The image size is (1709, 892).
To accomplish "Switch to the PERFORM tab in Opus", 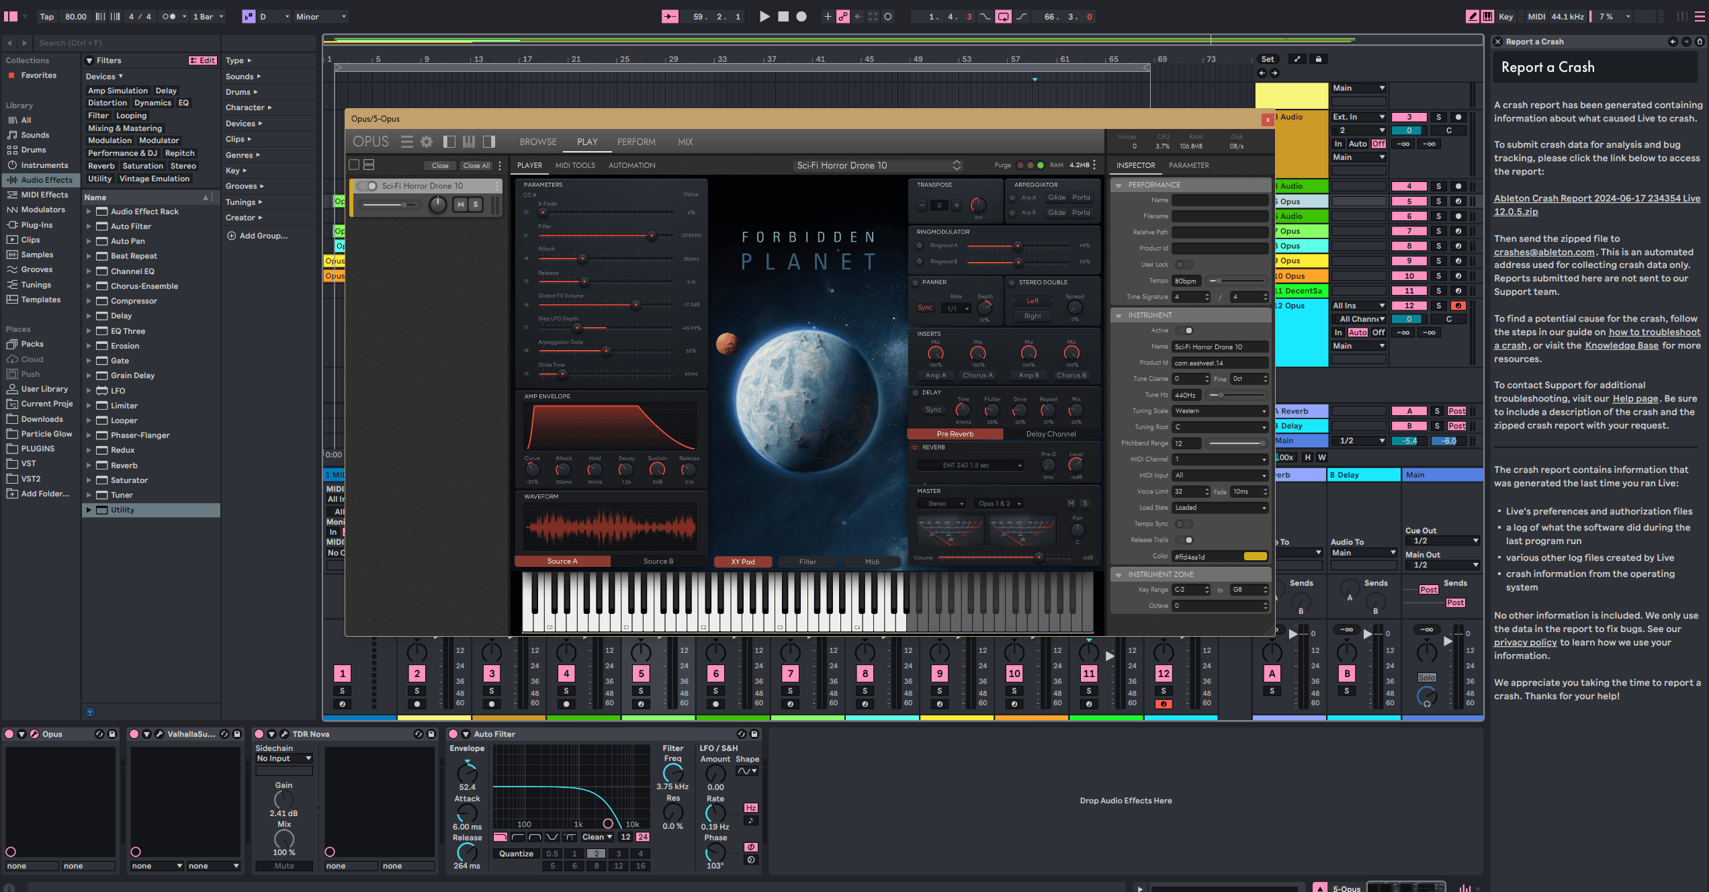I will coord(636,142).
